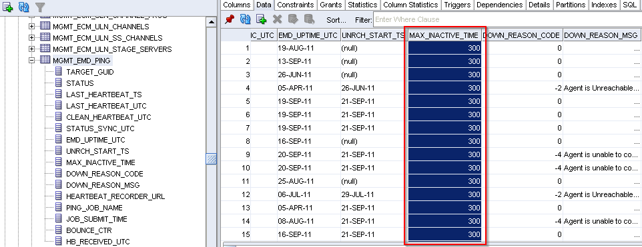This screenshot has height=247, width=642.
Task: Switch to the Data tab
Action: (263, 5)
